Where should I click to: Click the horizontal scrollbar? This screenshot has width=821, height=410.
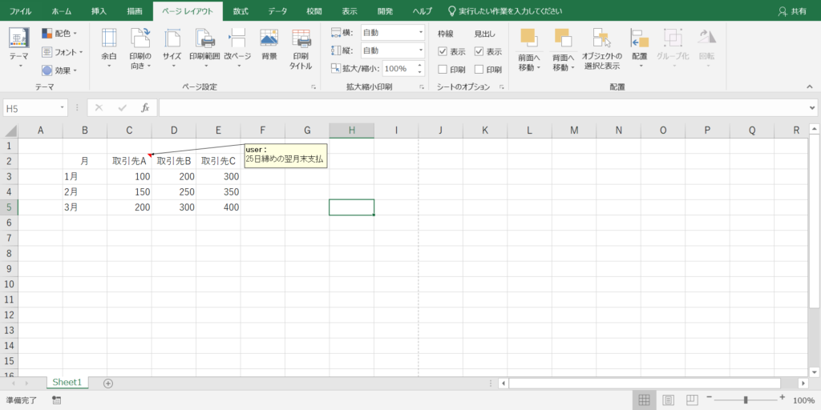tap(644, 384)
